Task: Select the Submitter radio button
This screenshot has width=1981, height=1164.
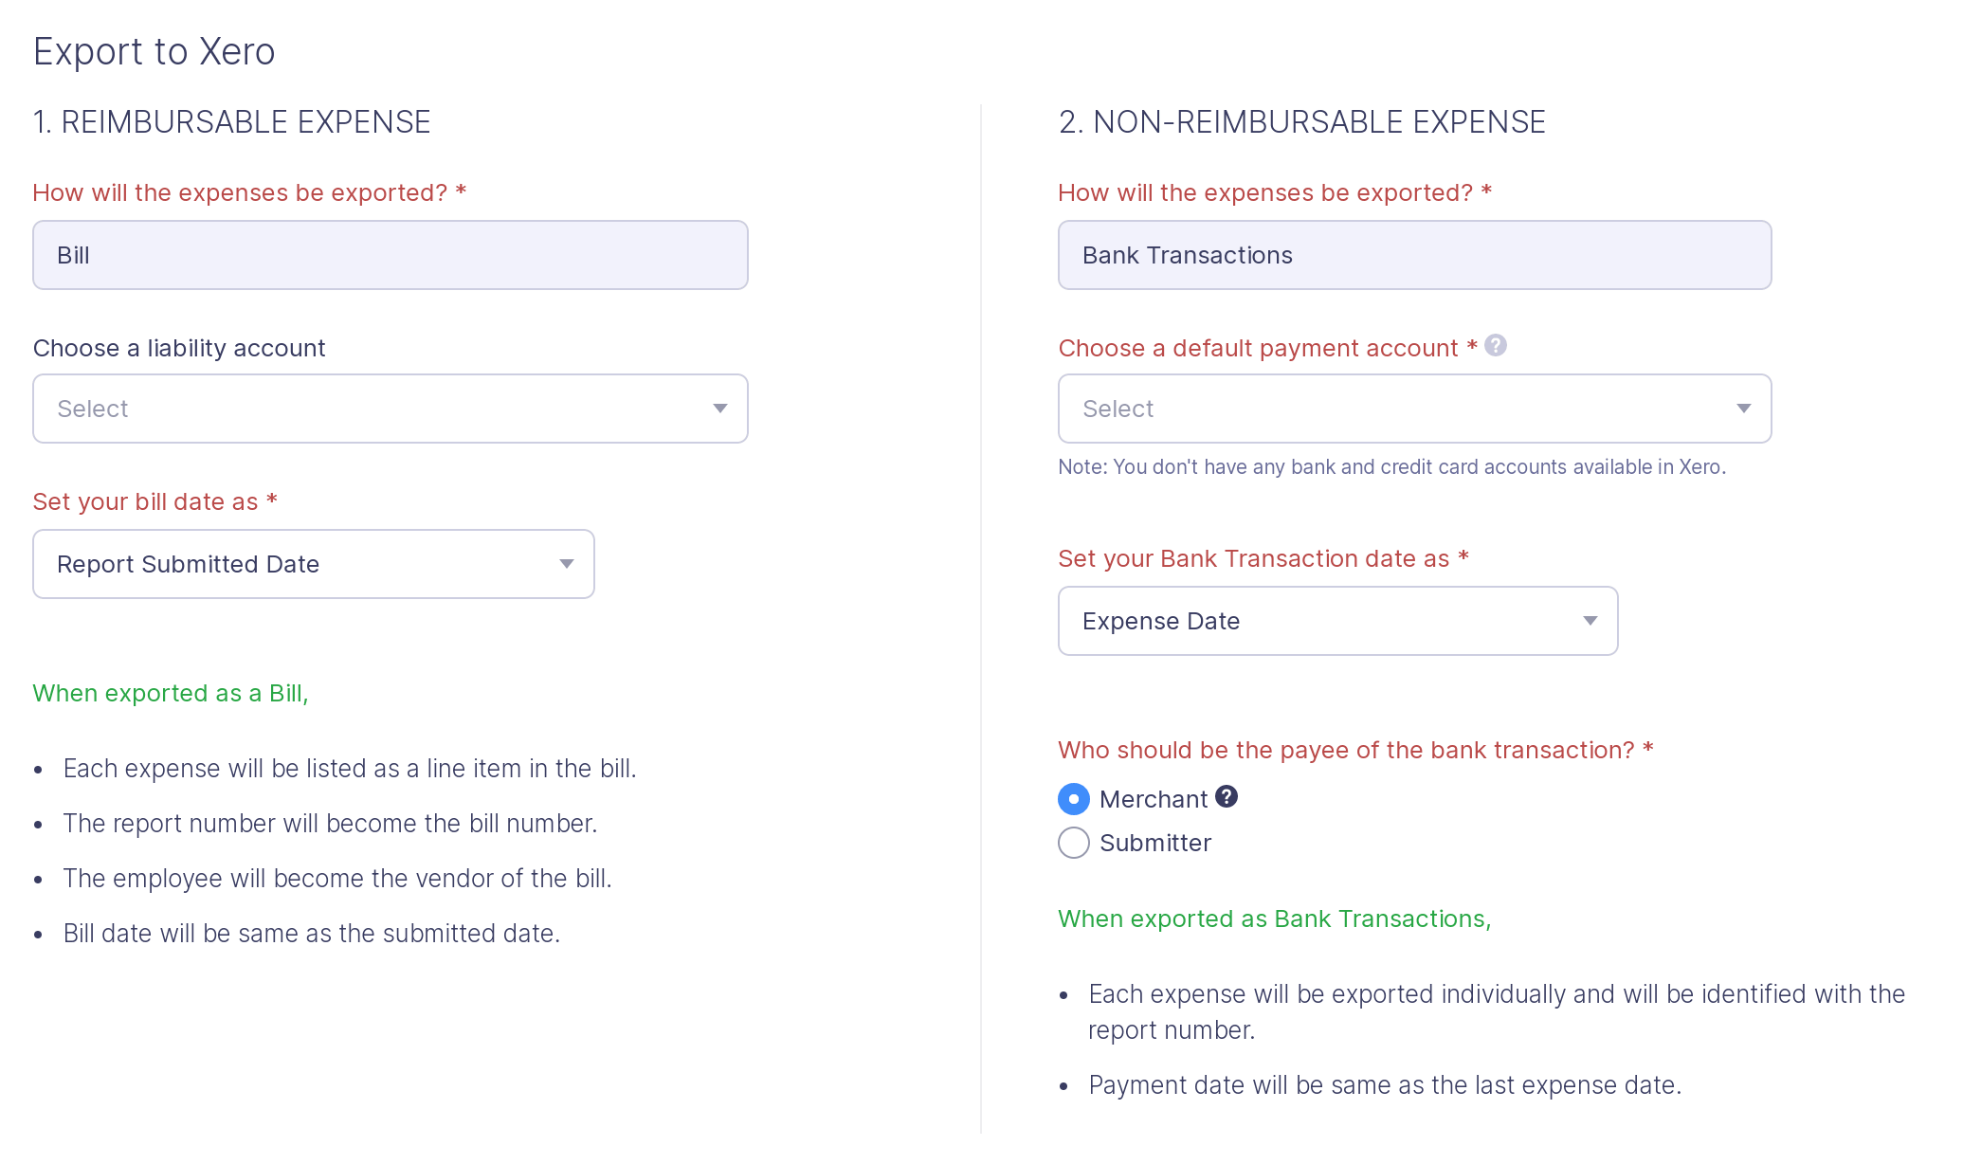Action: coord(1073,842)
